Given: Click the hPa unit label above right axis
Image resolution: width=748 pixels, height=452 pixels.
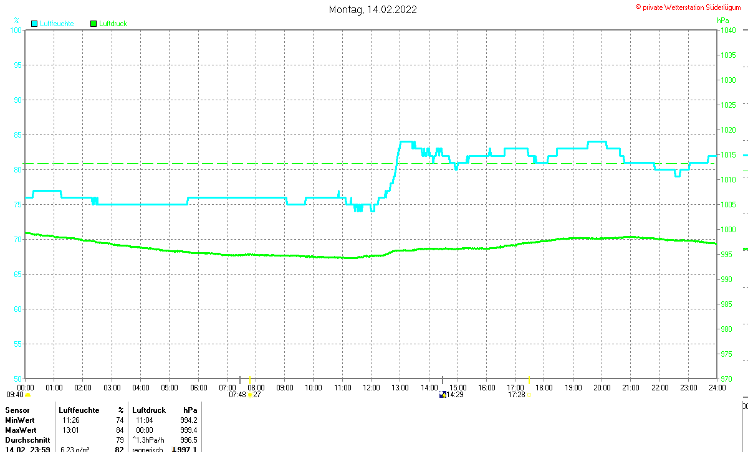Looking at the screenshot, I should click(x=723, y=20).
